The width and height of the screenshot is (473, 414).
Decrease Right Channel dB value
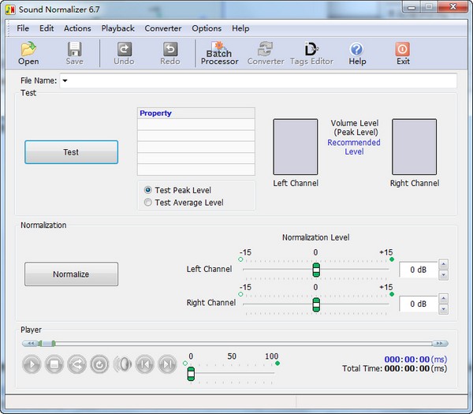pyautogui.click(x=443, y=309)
